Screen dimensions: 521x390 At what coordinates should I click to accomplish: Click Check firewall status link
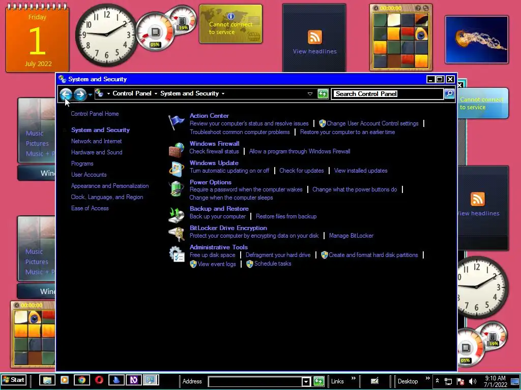point(214,151)
